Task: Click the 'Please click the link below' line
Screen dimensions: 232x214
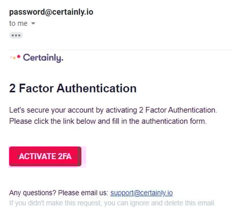Action: 108,121
